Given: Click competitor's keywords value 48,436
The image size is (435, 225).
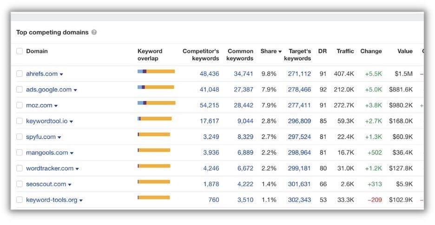Looking at the screenshot, I should pos(210,74).
